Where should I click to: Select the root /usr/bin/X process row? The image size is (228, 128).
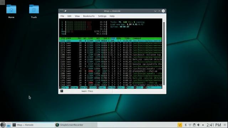coord(110,55)
